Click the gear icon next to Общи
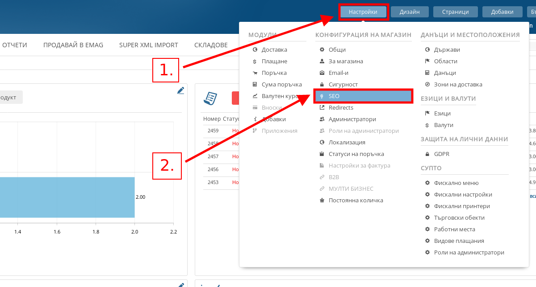Image resolution: width=536 pixels, height=287 pixels. (322, 50)
